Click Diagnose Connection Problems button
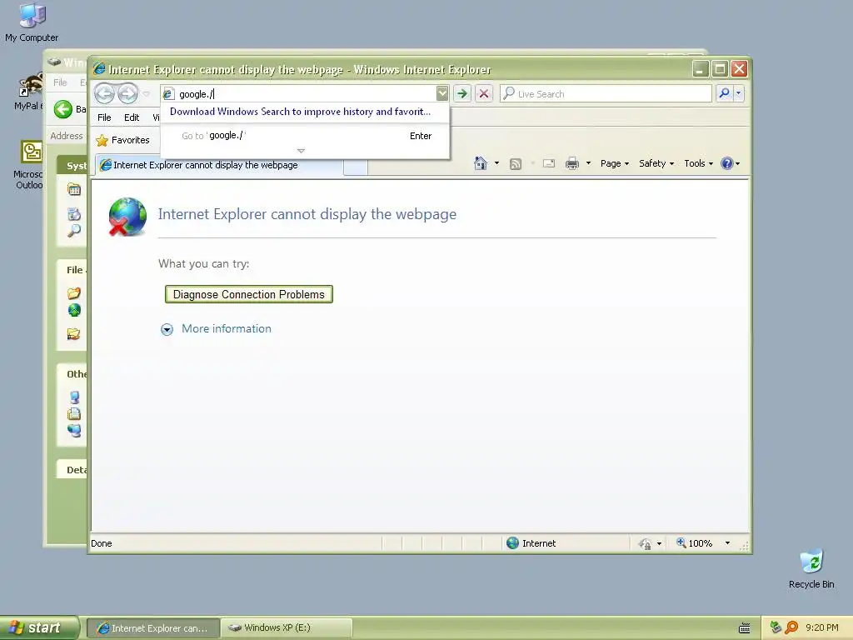Viewport: 853px width, 640px height. [248, 294]
